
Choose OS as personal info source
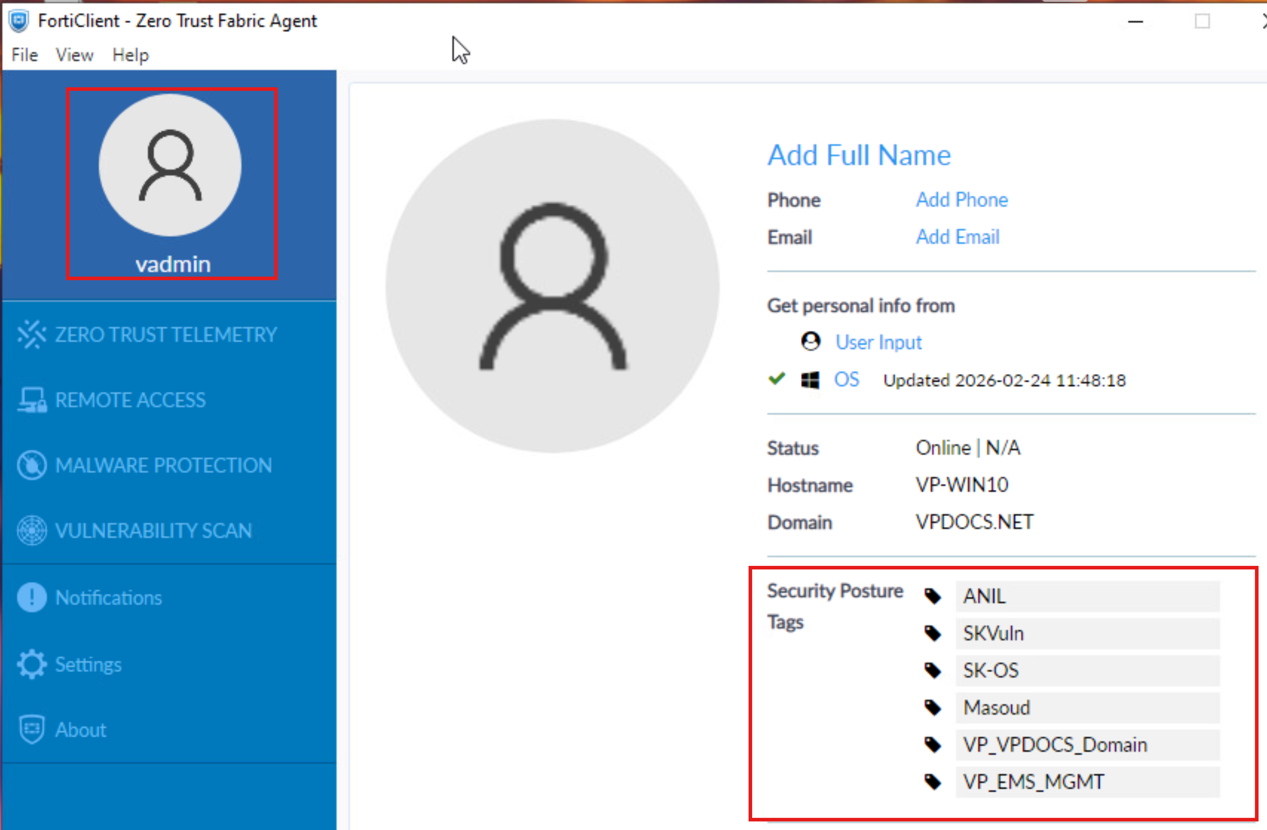click(847, 379)
